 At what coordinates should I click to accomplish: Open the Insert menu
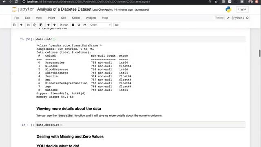pyautogui.click(x=51, y=18)
